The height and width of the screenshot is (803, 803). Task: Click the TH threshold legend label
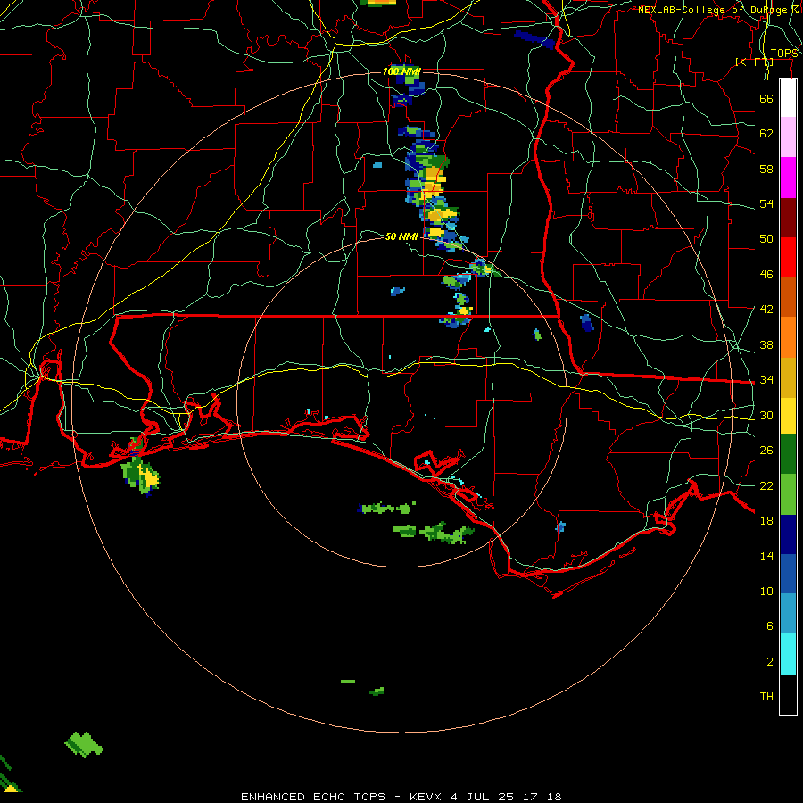766,697
